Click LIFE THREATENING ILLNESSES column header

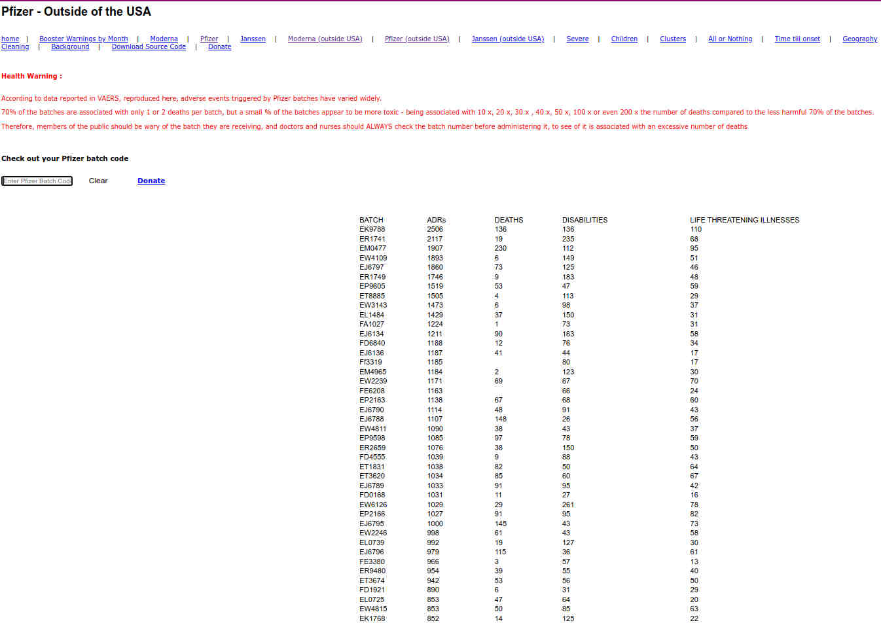745,221
